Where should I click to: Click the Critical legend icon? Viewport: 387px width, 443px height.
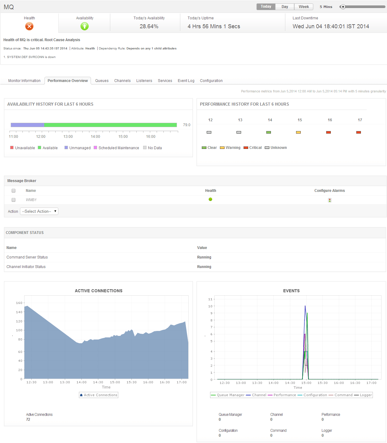click(246, 148)
